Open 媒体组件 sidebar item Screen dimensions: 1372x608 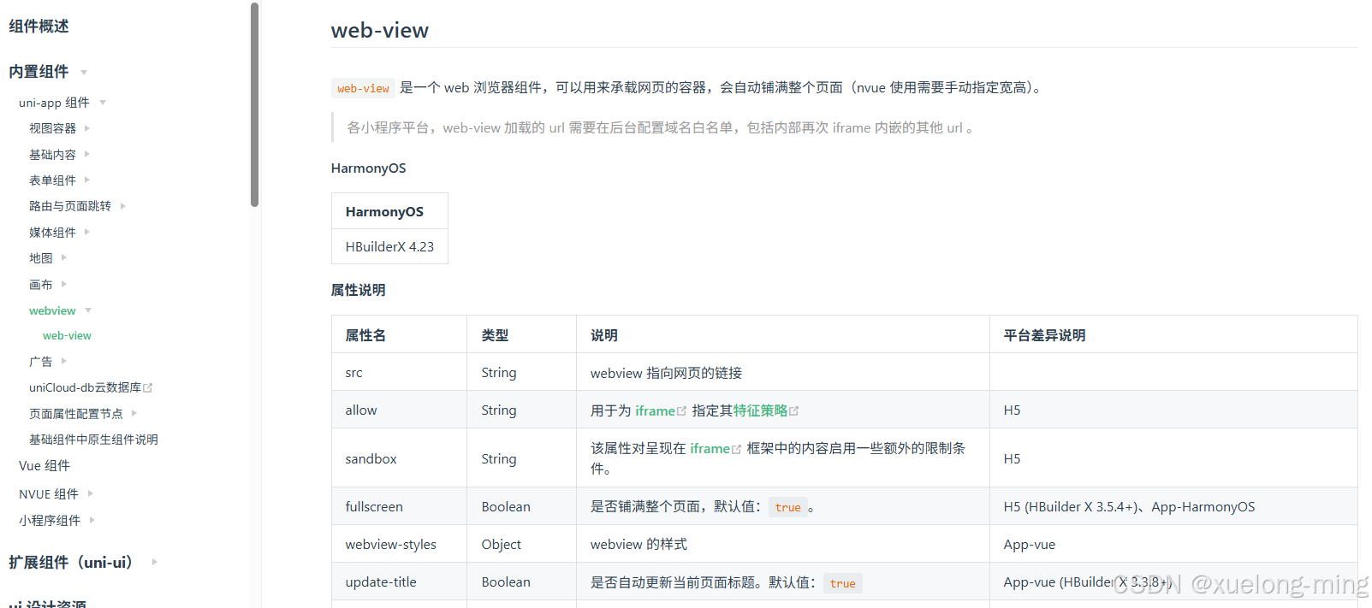(x=52, y=233)
